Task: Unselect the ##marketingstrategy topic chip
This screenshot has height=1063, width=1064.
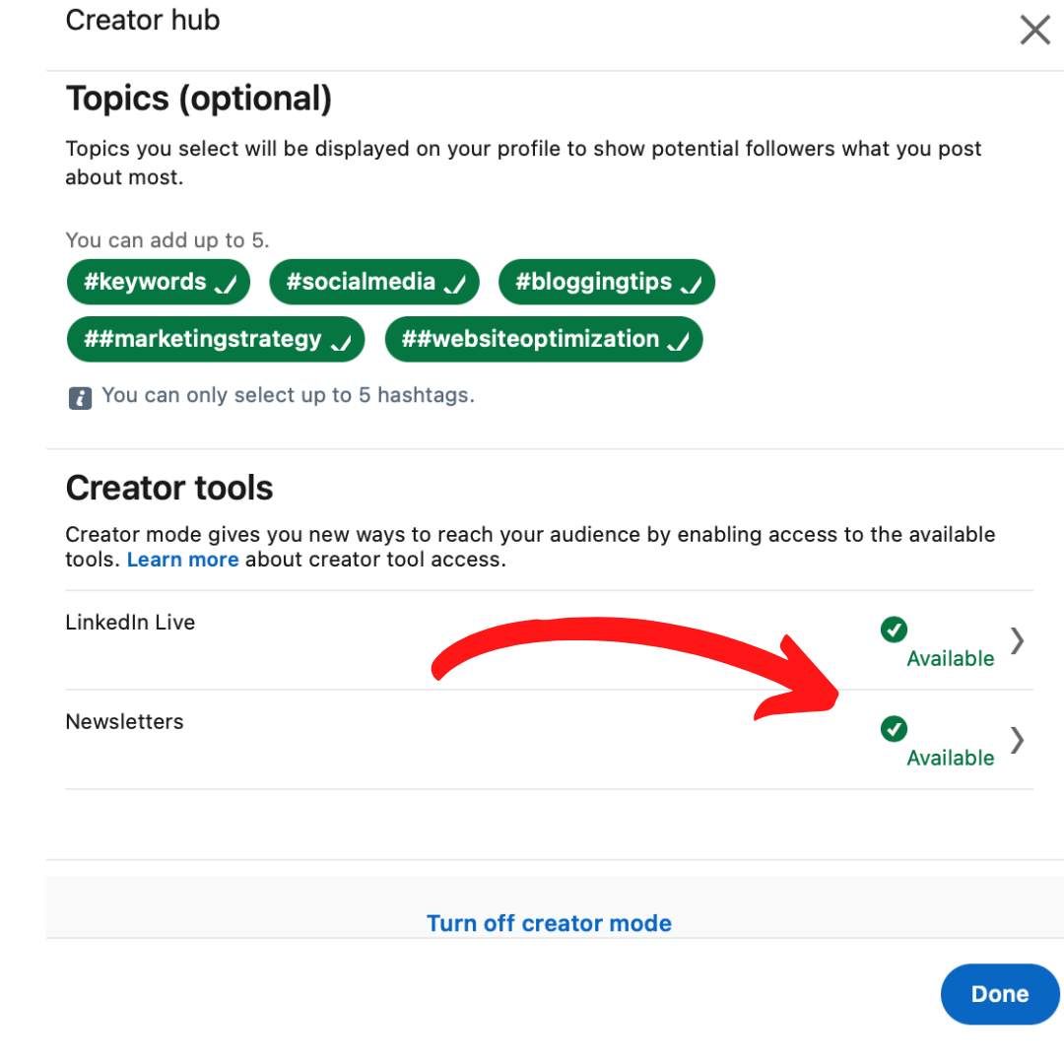Action: [x=215, y=340]
